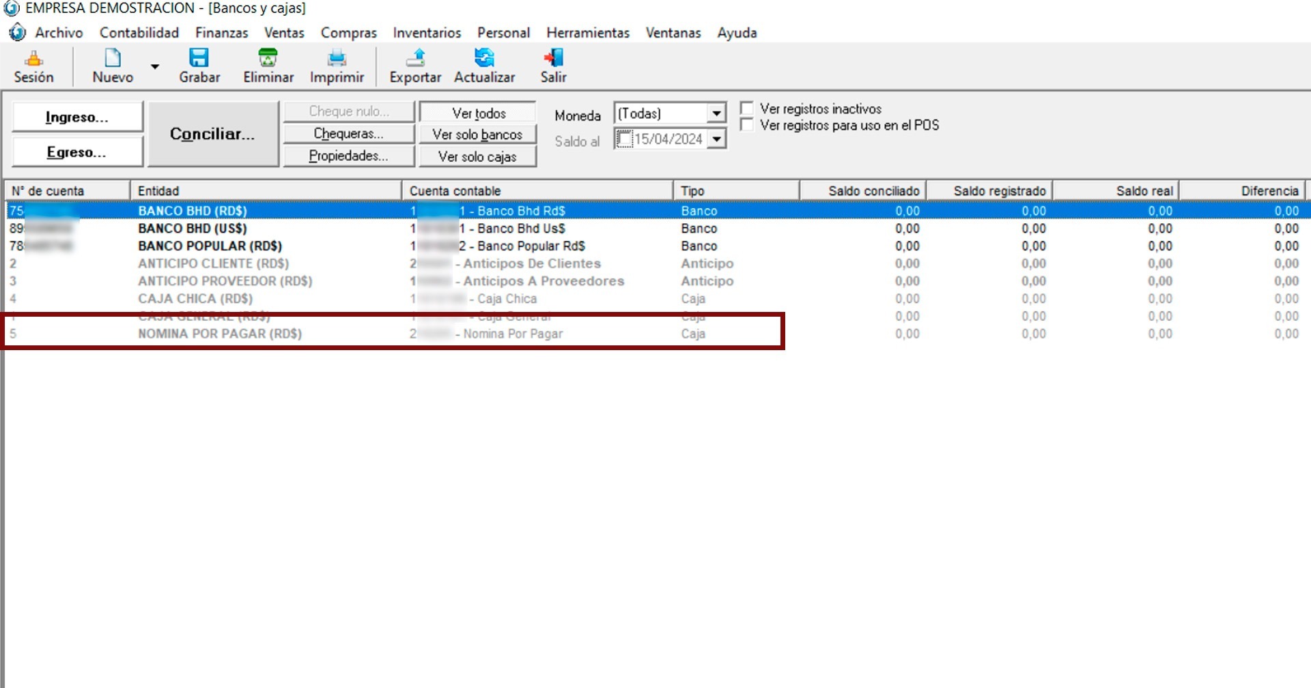Click the Eliminar trash icon
The image size is (1311, 688).
click(268, 59)
